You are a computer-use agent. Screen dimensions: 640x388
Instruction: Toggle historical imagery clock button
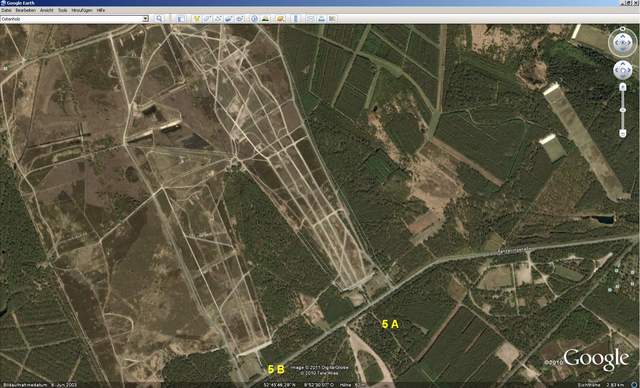click(254, 19)
